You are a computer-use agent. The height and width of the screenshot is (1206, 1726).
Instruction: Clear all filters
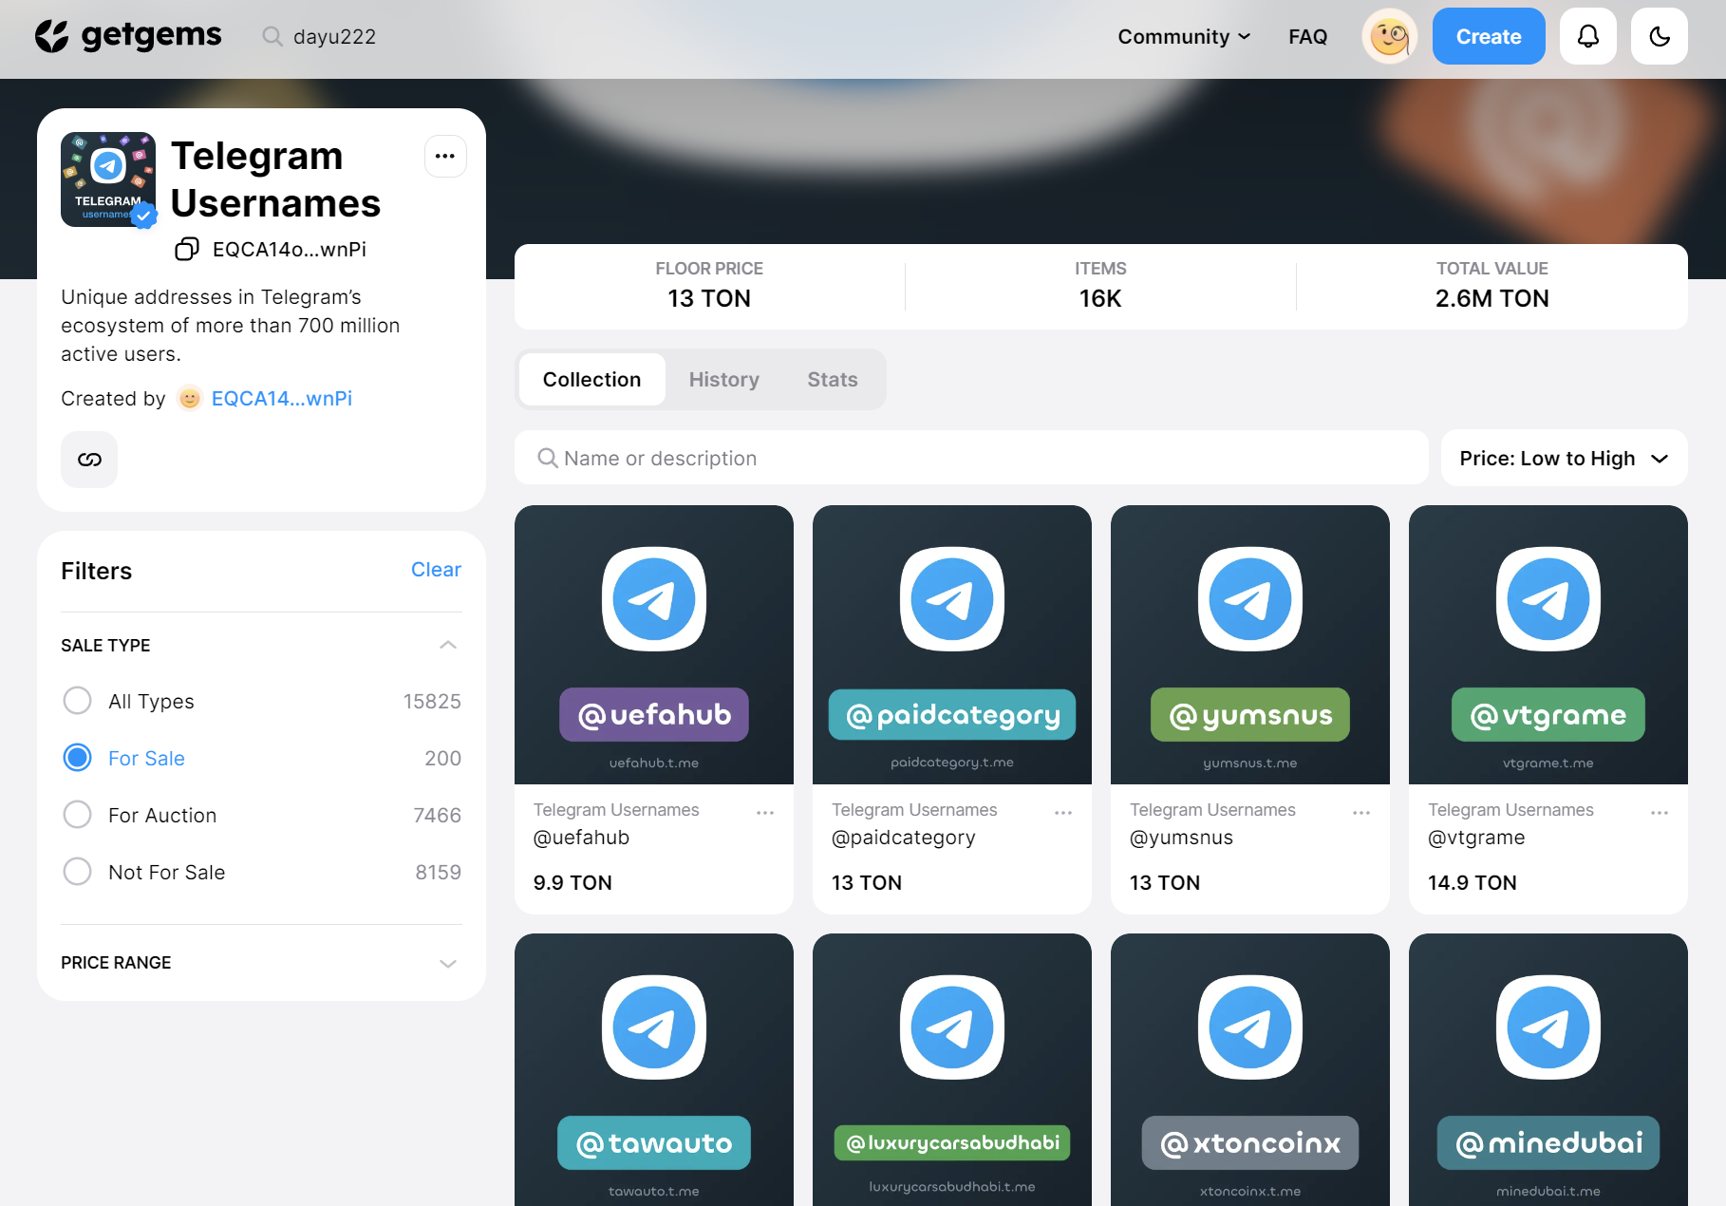click(436, 570)
